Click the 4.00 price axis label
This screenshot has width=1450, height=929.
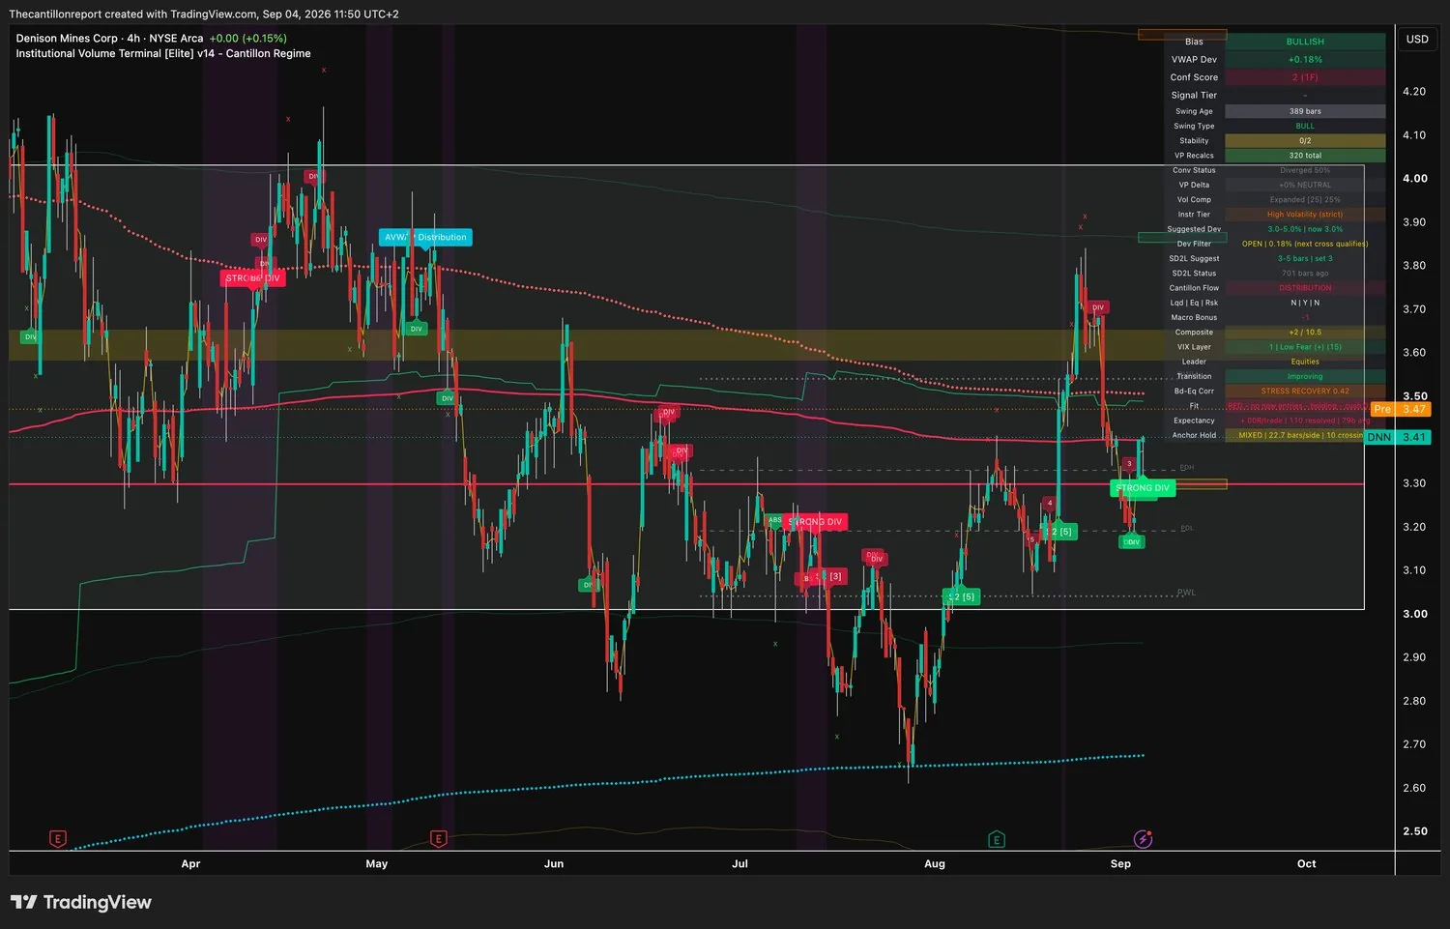(1414, 179)
